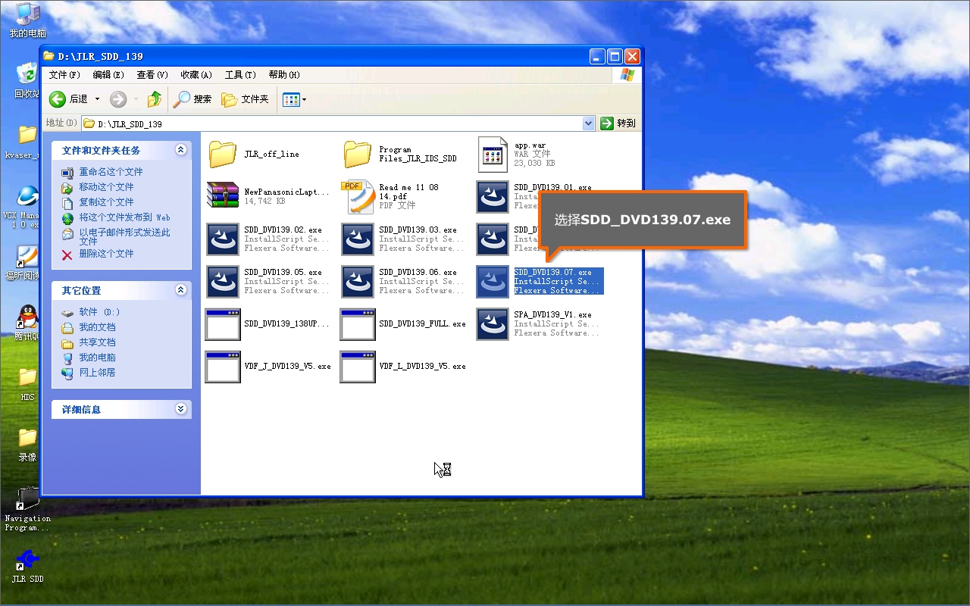This screenshot has width=970, height=606.
Task: Select the app.war file icon
Action: [x=493, y=155]
